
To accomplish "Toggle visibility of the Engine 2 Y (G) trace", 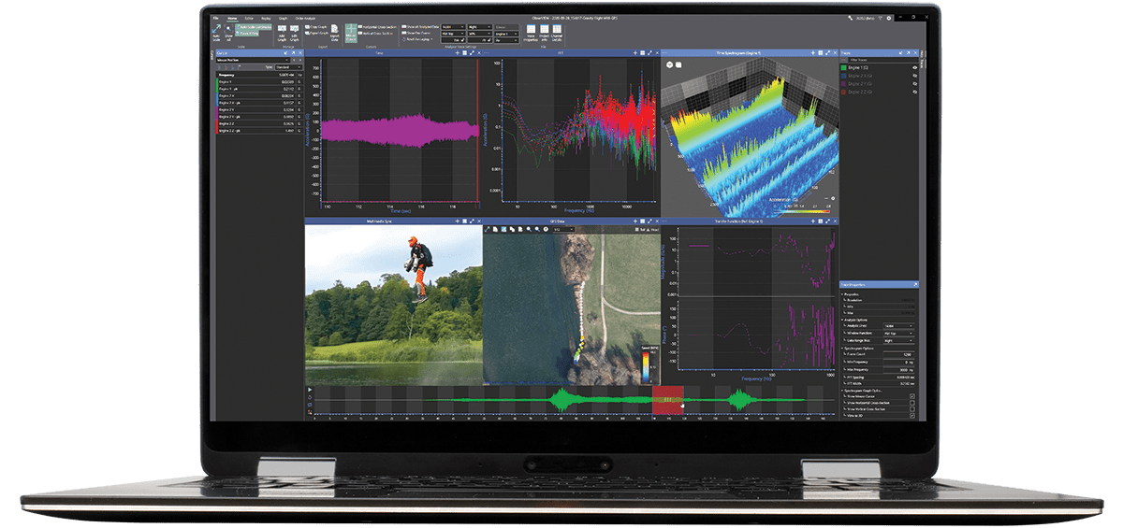I will point(915,84).
